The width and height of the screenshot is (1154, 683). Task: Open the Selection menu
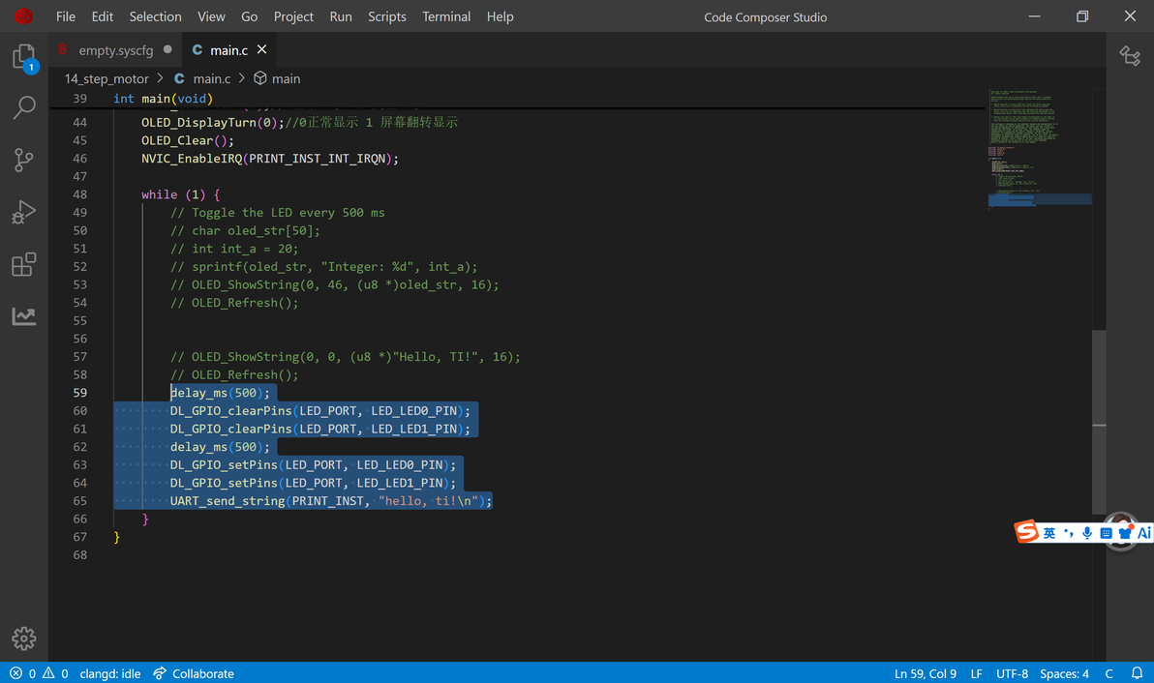155,16
